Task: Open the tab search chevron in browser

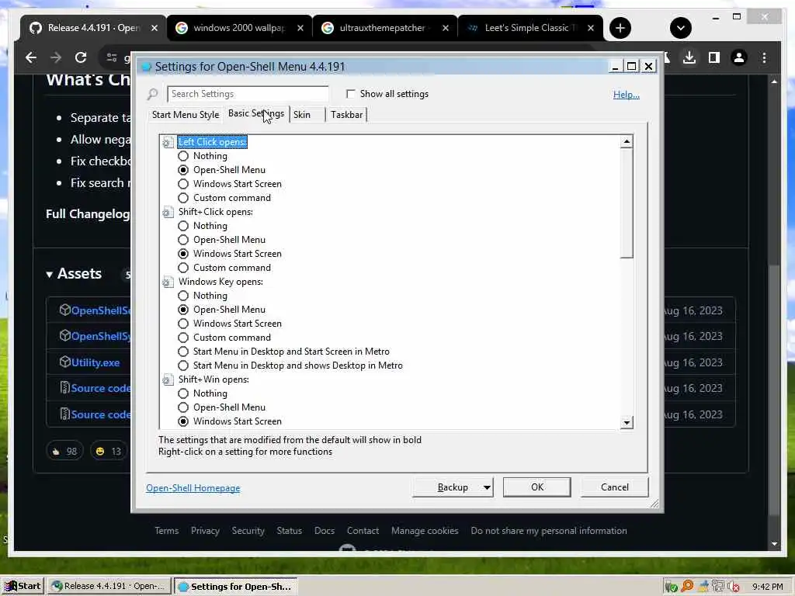Action: click(x=680, y=28)
